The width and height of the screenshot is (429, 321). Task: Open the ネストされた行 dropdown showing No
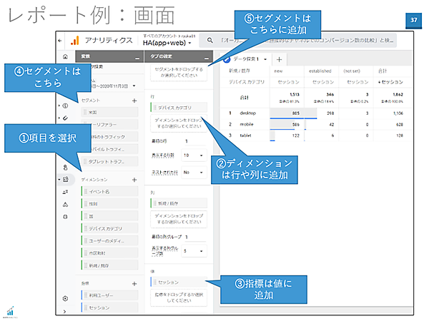(x=194, y=172)
